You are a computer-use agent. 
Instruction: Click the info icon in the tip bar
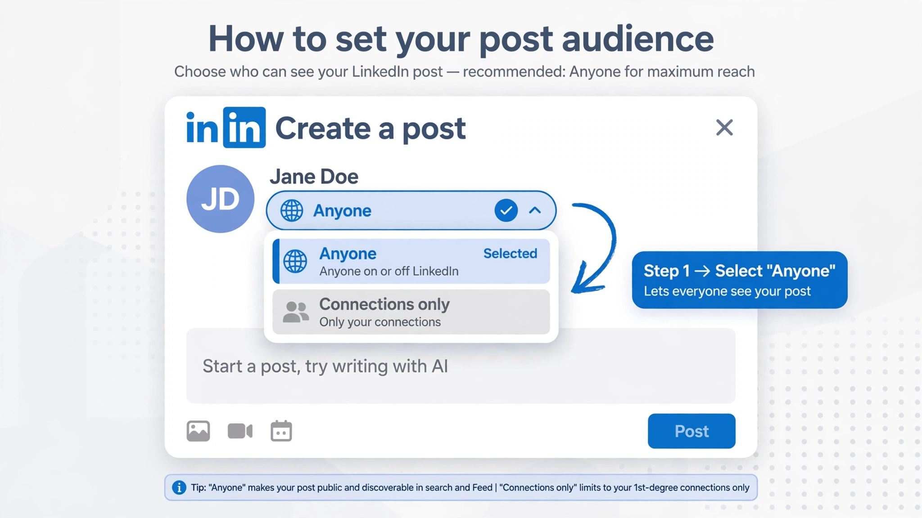click(x=179, y=487)
